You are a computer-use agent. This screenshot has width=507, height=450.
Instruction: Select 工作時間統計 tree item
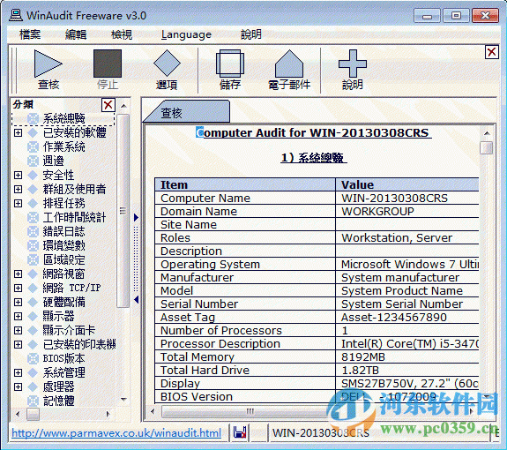click(x=74, y=217)
